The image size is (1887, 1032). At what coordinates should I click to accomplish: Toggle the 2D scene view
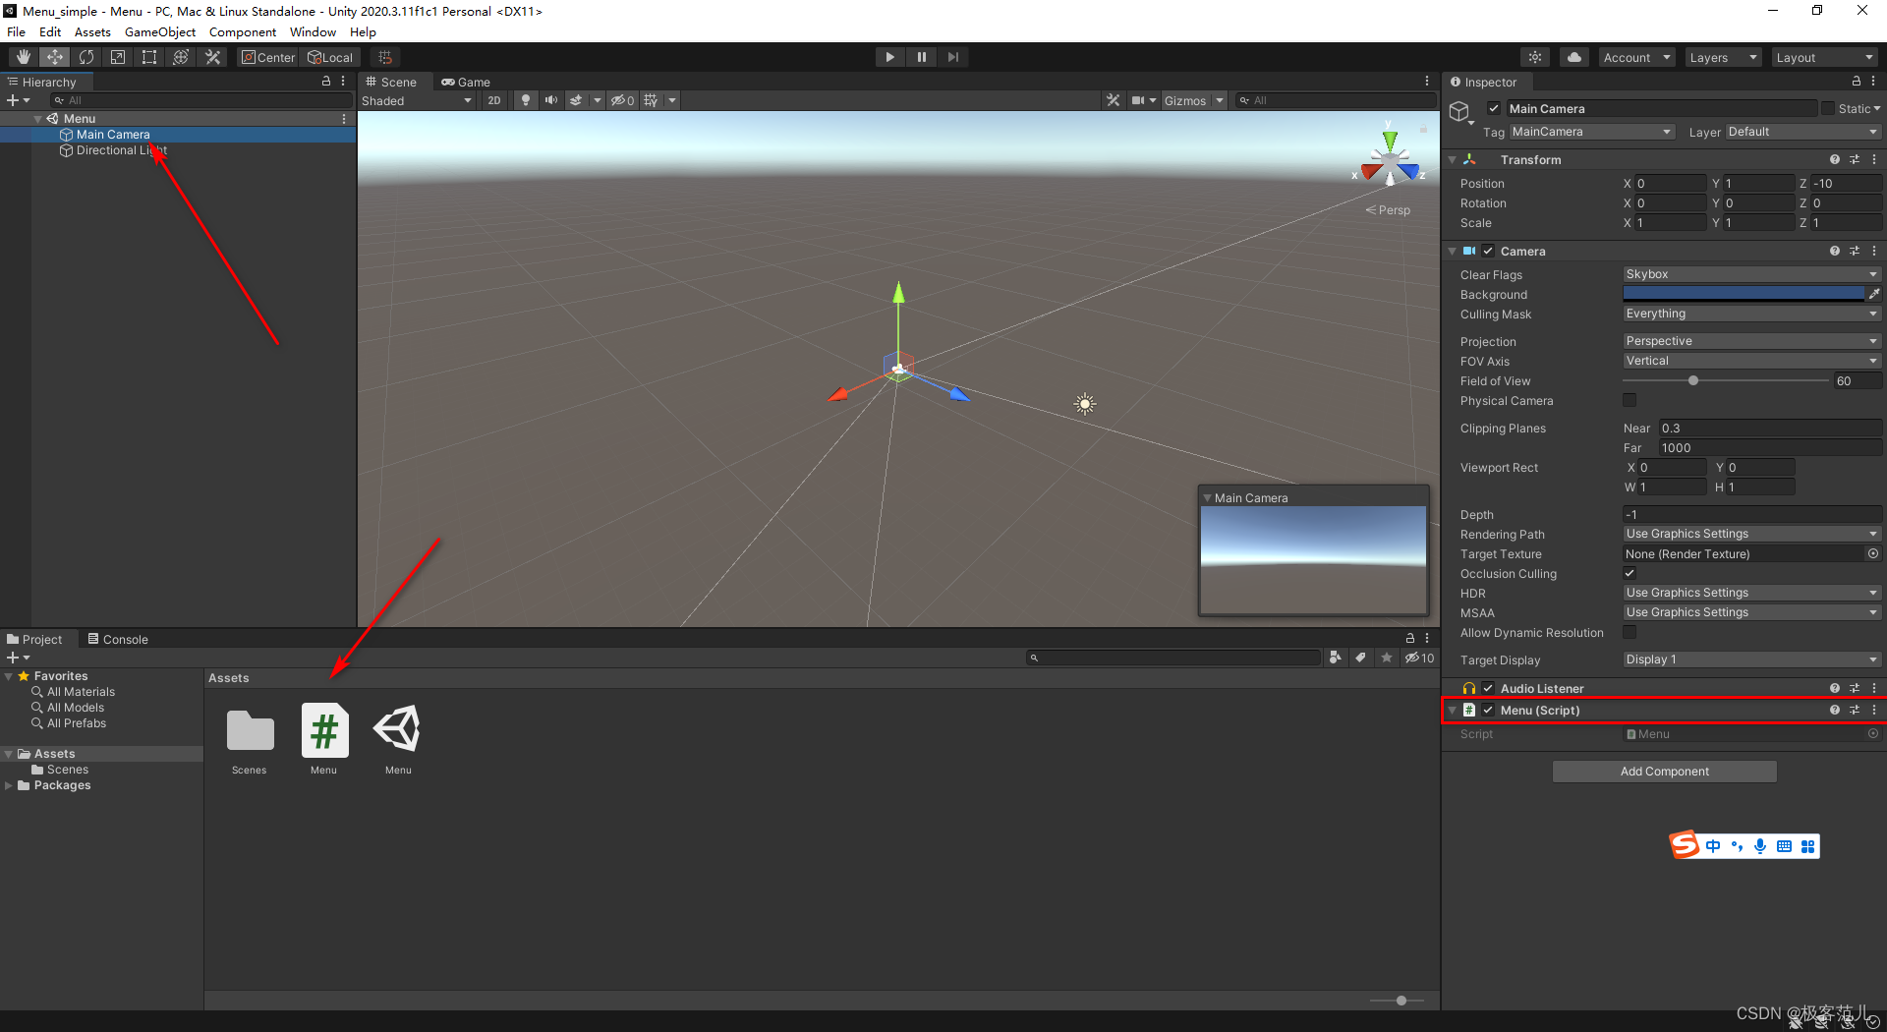493,100
